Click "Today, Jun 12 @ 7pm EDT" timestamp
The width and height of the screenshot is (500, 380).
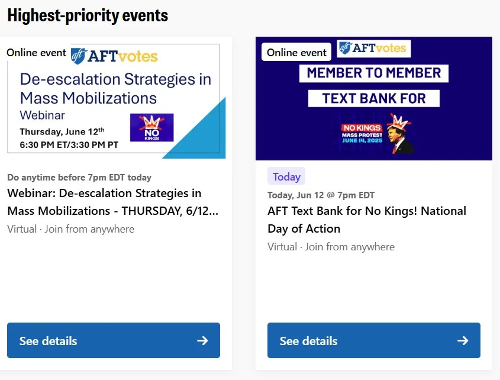321,195
